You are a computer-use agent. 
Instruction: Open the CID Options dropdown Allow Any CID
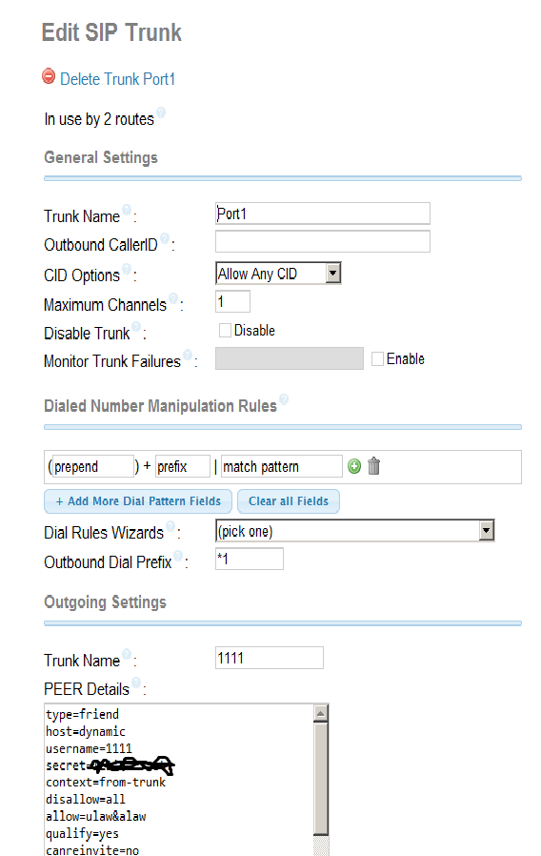click(278, 273)
